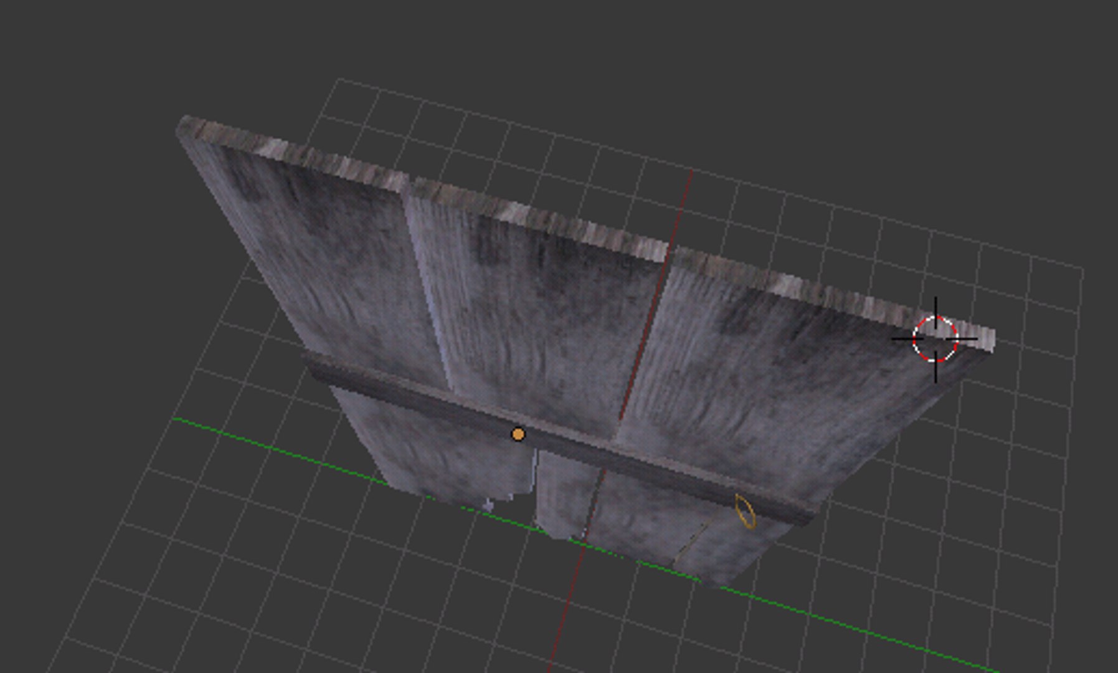Click the red-white 3D cursor

pyautogui.click(x=935, y=339)
